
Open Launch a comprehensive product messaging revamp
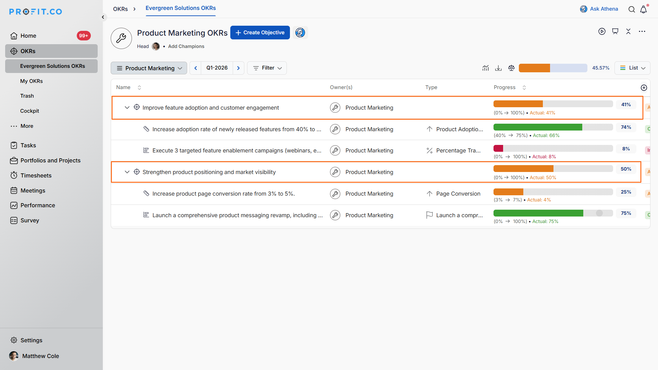click(x=237, y=215)
